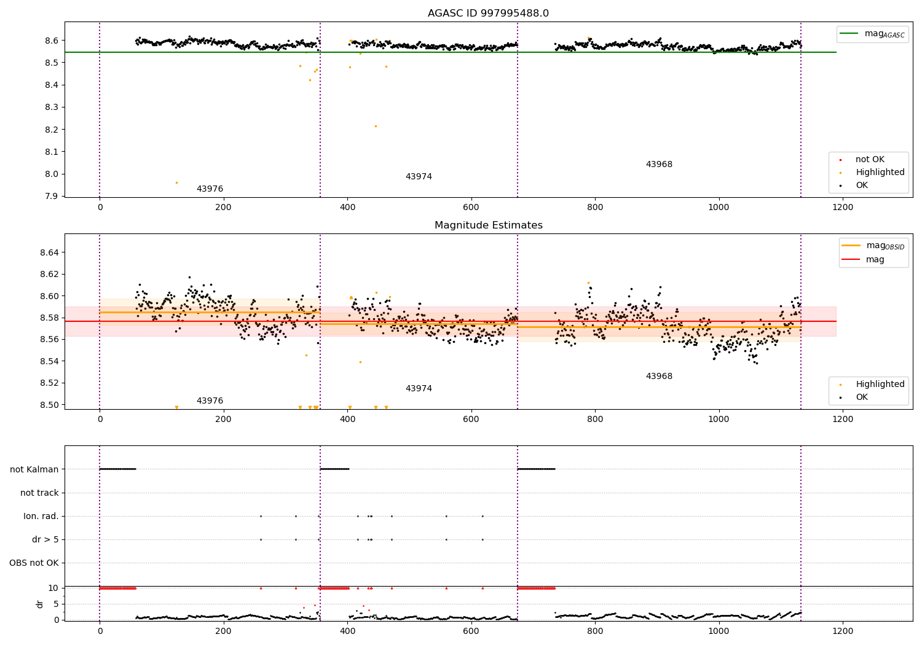Click the "dr > 5" row label
922x645 pixels.
[45, 539]
